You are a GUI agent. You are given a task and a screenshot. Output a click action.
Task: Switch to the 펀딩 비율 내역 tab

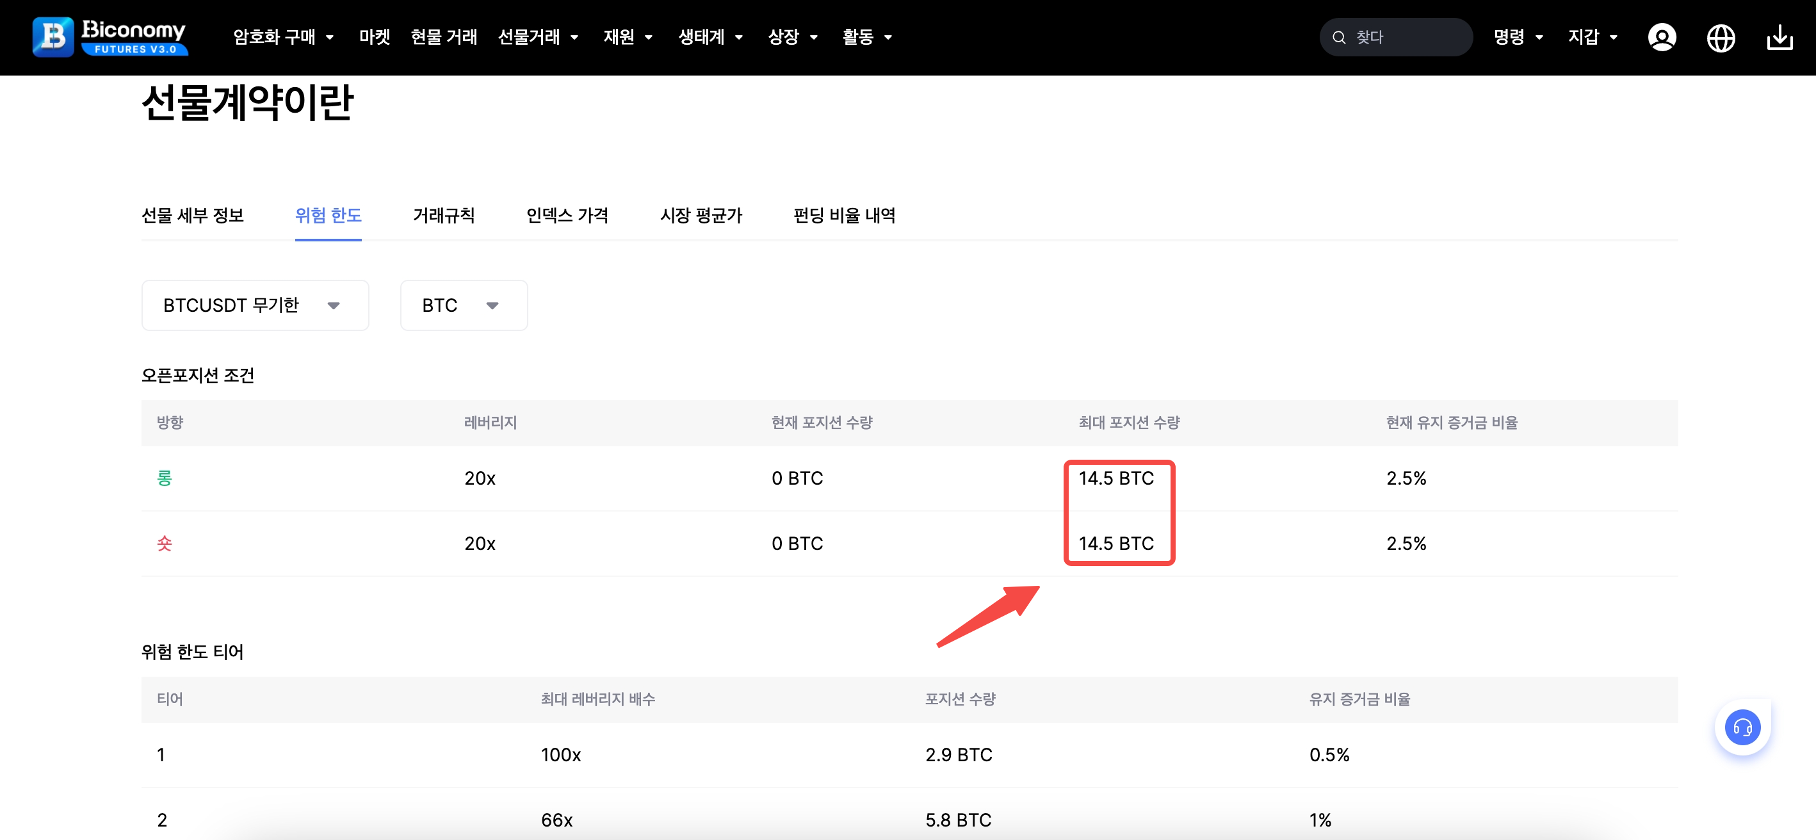click(x=844, y=215)
